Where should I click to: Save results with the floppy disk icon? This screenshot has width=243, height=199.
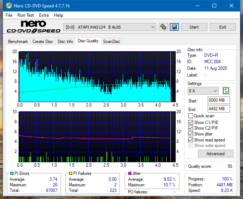(174, 27)
